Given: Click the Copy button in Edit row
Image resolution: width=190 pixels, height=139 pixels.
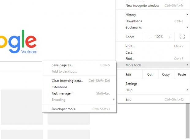Looking at the screenshot, I should pos(166,74).
